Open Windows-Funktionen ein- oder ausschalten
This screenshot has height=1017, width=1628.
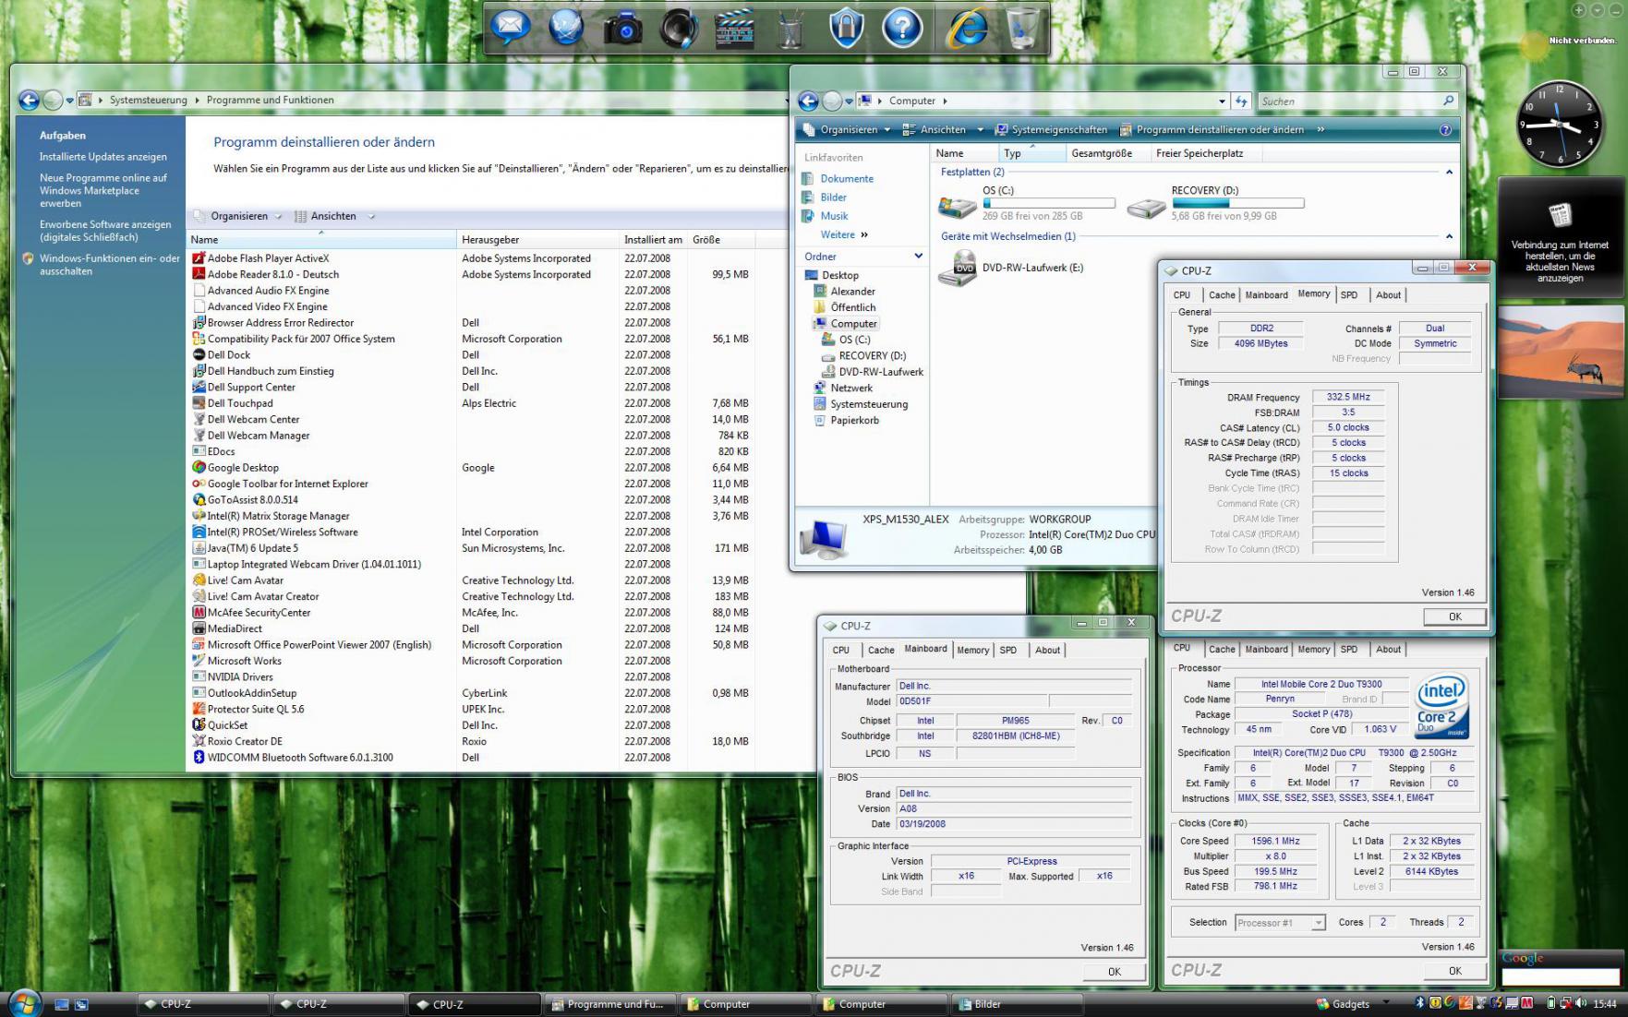click(110, 265)
